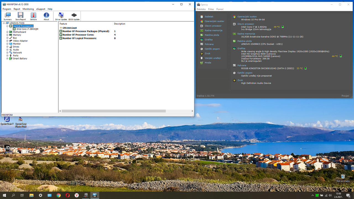This screenshot has height=199, width=354.
Task: Click the Google Chrome taskbar icon
Action: (x=59, y=195)
